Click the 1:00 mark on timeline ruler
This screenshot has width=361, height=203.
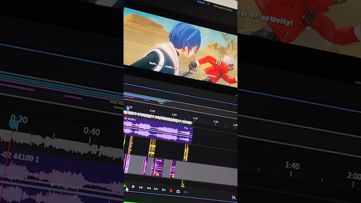pos(174,115)
